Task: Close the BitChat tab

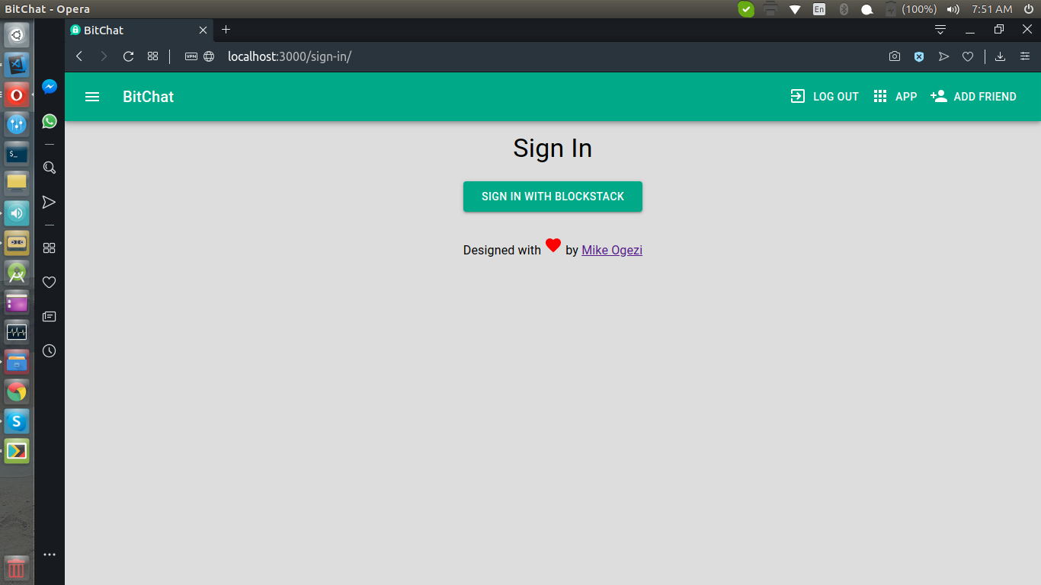Action: [203, 30]
